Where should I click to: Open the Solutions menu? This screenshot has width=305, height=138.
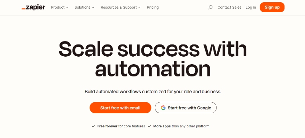(84, 7)
